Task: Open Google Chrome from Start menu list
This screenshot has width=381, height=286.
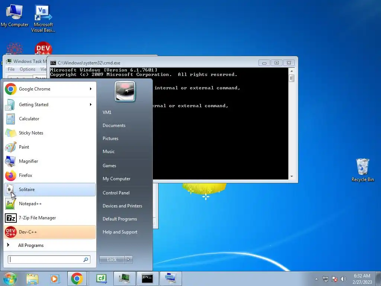Action: [50, 89]
